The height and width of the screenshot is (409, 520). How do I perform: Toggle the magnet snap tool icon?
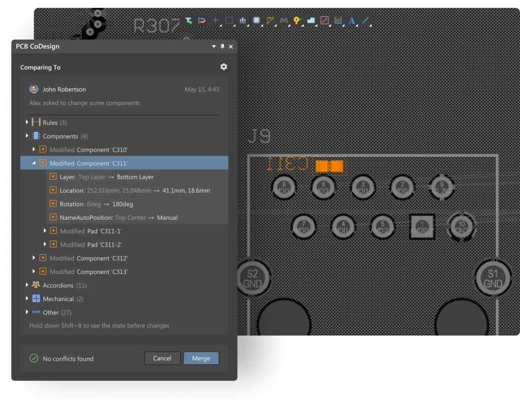pos(202,21)
